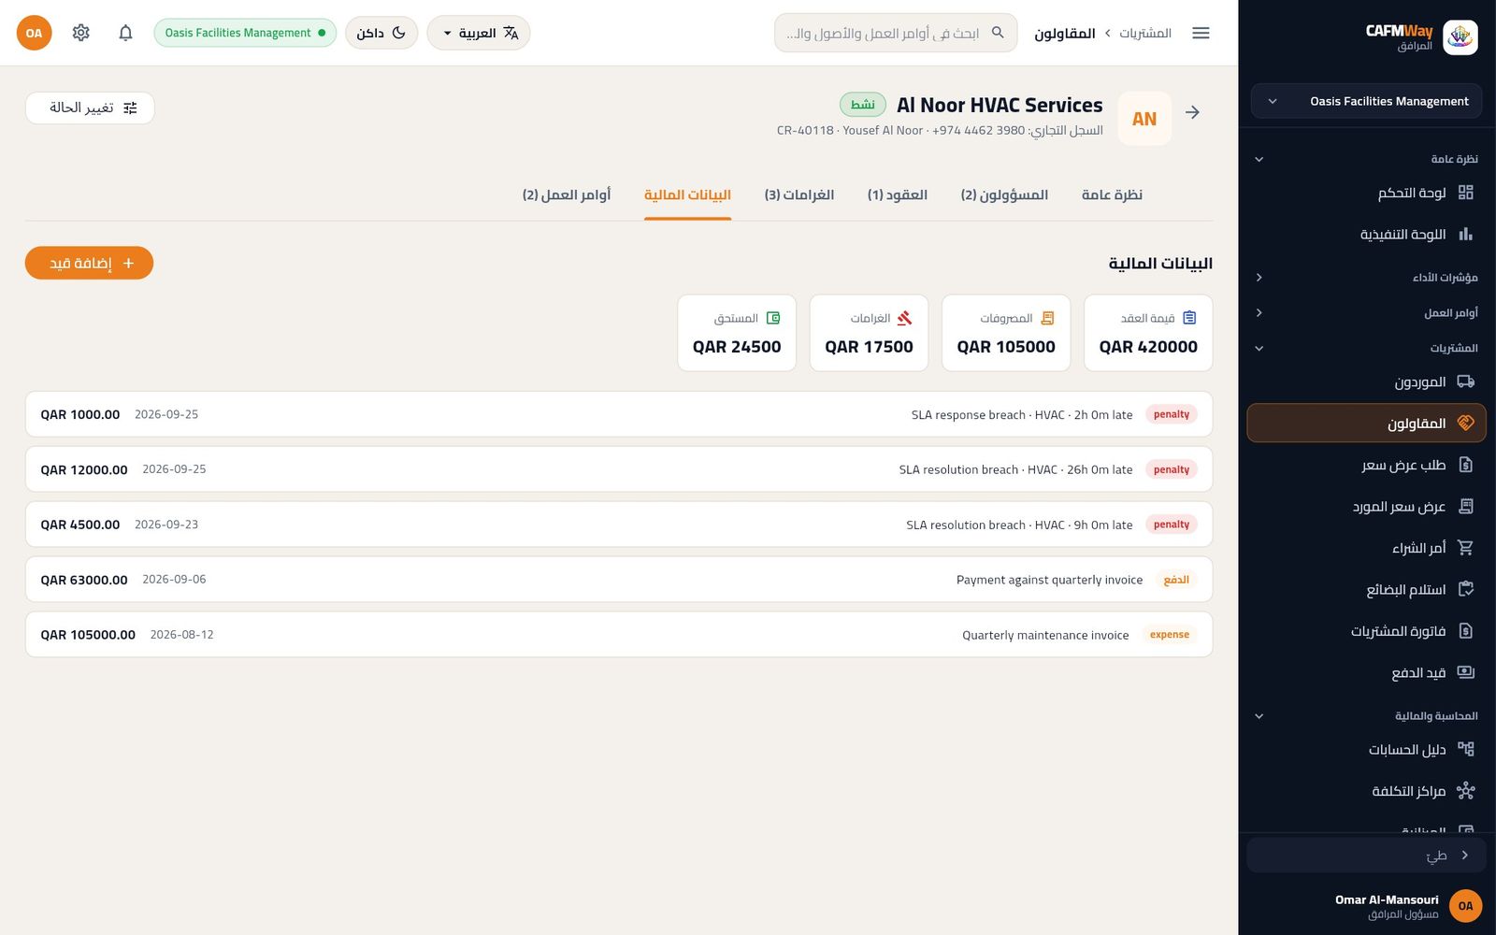Screen dimensions: 1496x935
Task: Switch to الغرامات (3) tab
Action: tap(799, 194)
